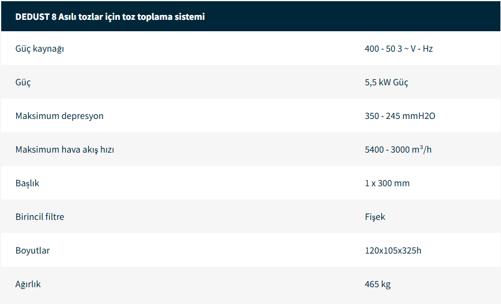Viewport: 501px width, 304px height.
Task: Select the 'Maksimum depresyon' label
Action: (59, 116)
